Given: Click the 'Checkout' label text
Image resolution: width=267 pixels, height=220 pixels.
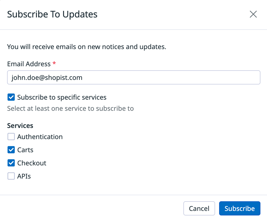Looking at the screenshot, I should pyautogui.click(x=32, y=163).
